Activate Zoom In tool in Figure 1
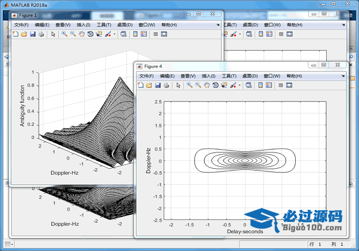The height and width of the screenshot is (251, 359). [x=64, y=34]
